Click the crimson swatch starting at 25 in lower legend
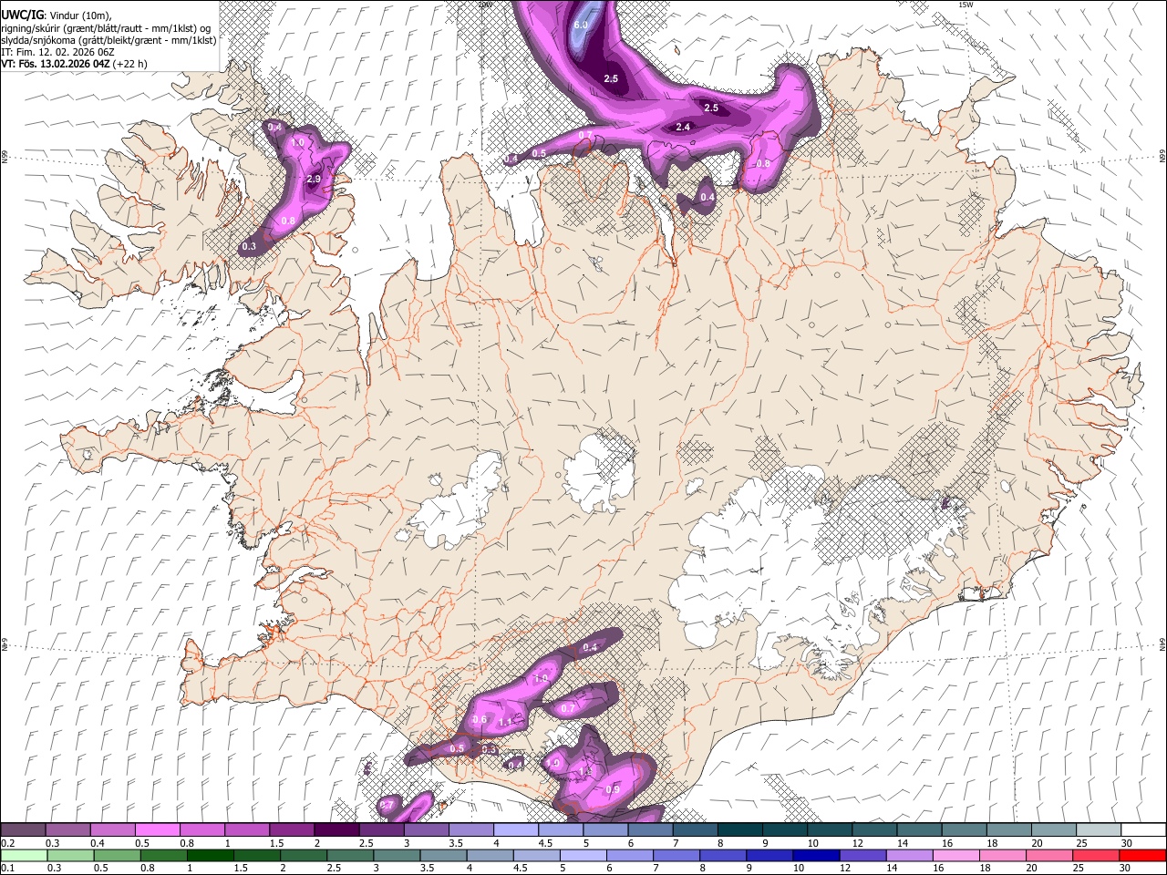 click(x=1096, y=855)
